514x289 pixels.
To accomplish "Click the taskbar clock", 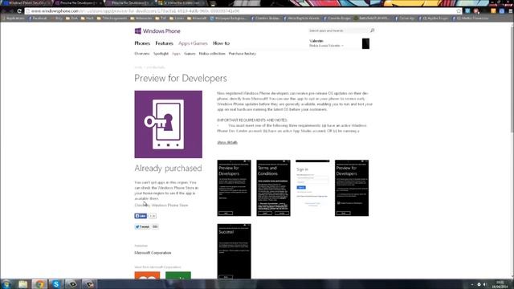I will coord(500,284).
